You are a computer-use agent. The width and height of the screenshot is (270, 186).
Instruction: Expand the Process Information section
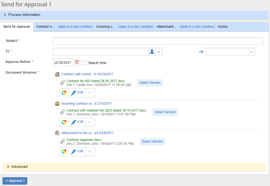click(x=5, y=15)
